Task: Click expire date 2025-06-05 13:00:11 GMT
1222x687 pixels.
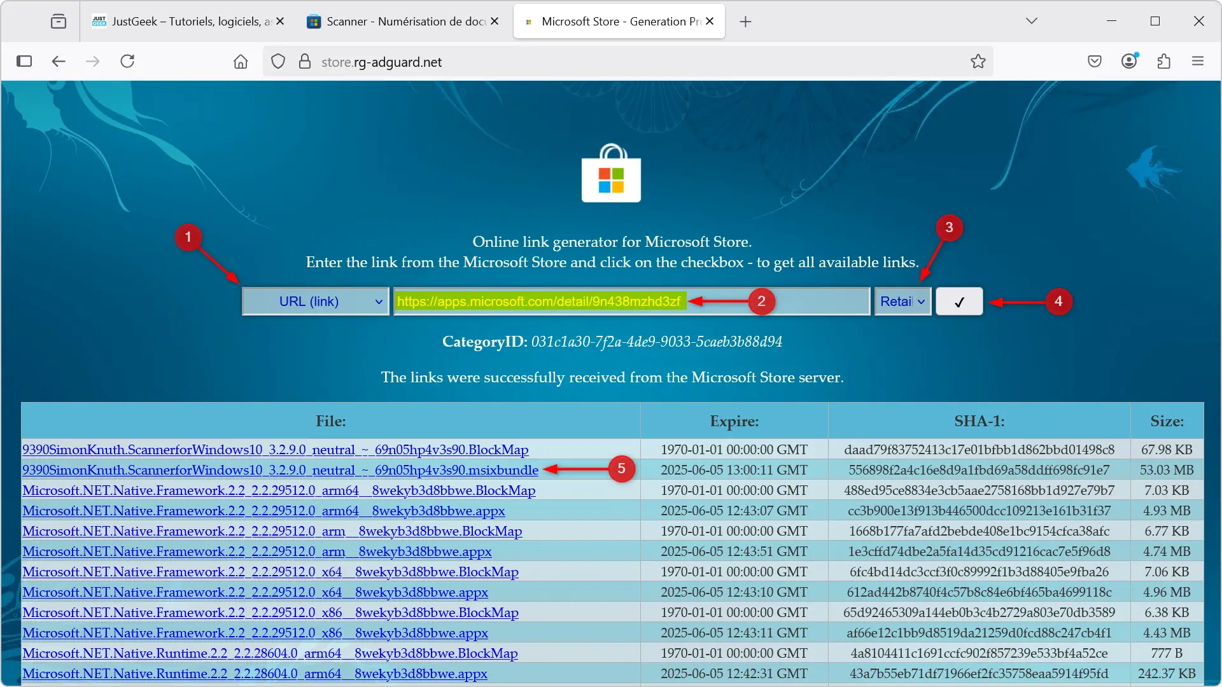Action: coord(734,470)
